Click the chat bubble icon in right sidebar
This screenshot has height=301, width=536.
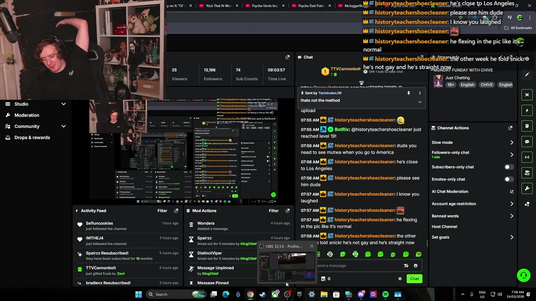(527, 142)
